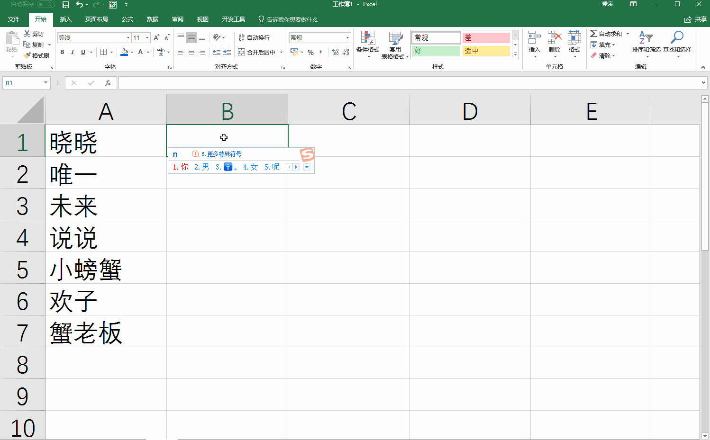Click the font color A icon

[x=140, y=52]
